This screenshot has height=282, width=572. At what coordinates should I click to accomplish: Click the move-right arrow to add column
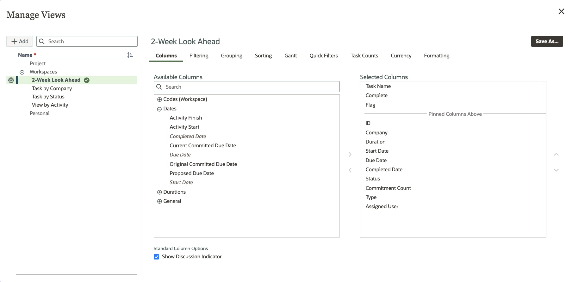tap(350, 155)
